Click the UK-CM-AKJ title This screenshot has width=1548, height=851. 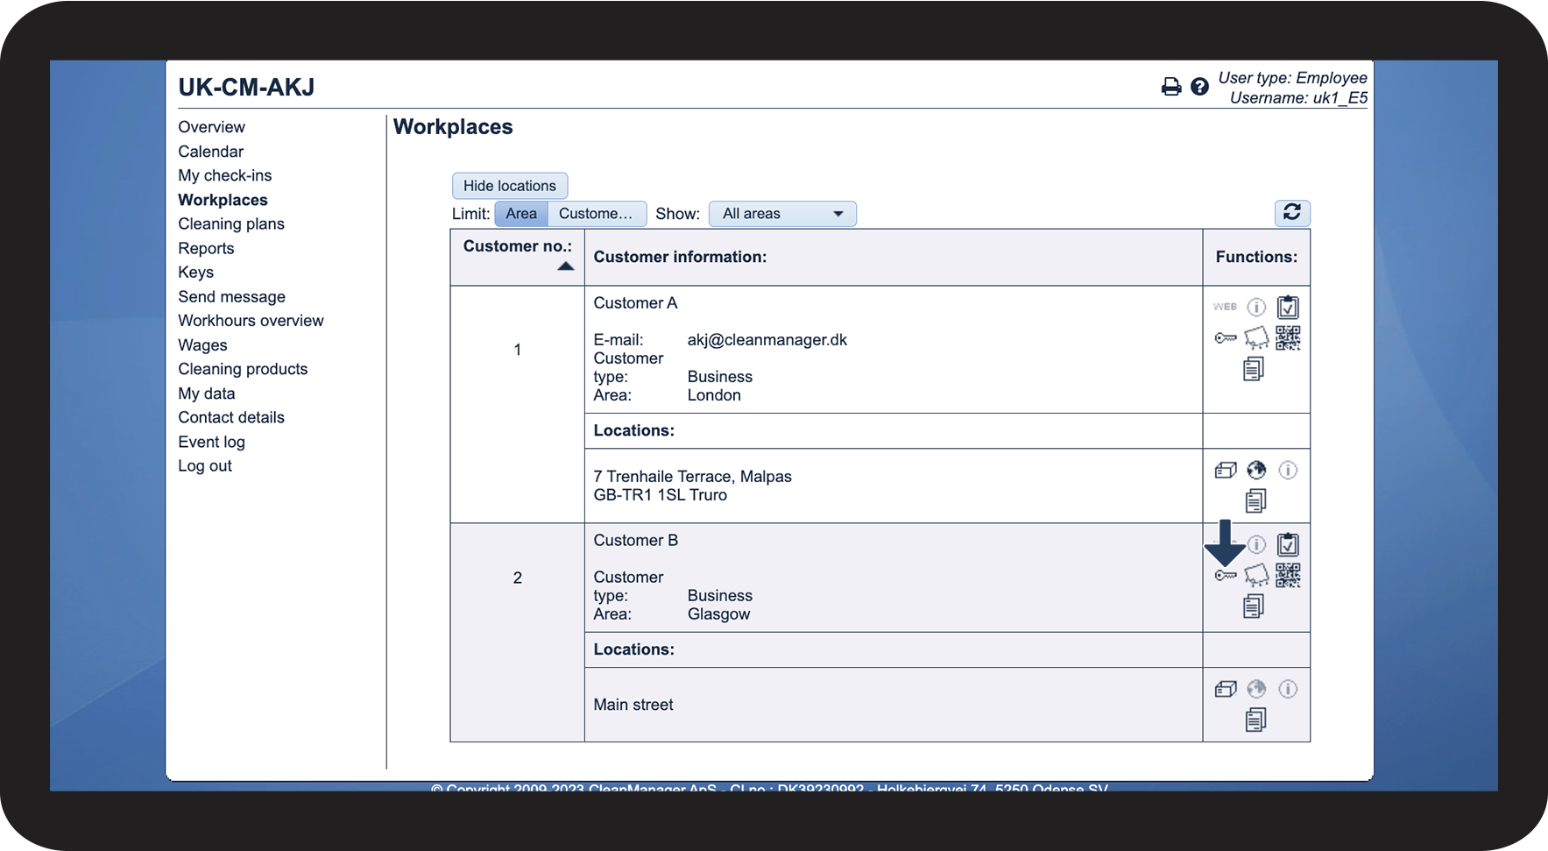click(246, 87)
